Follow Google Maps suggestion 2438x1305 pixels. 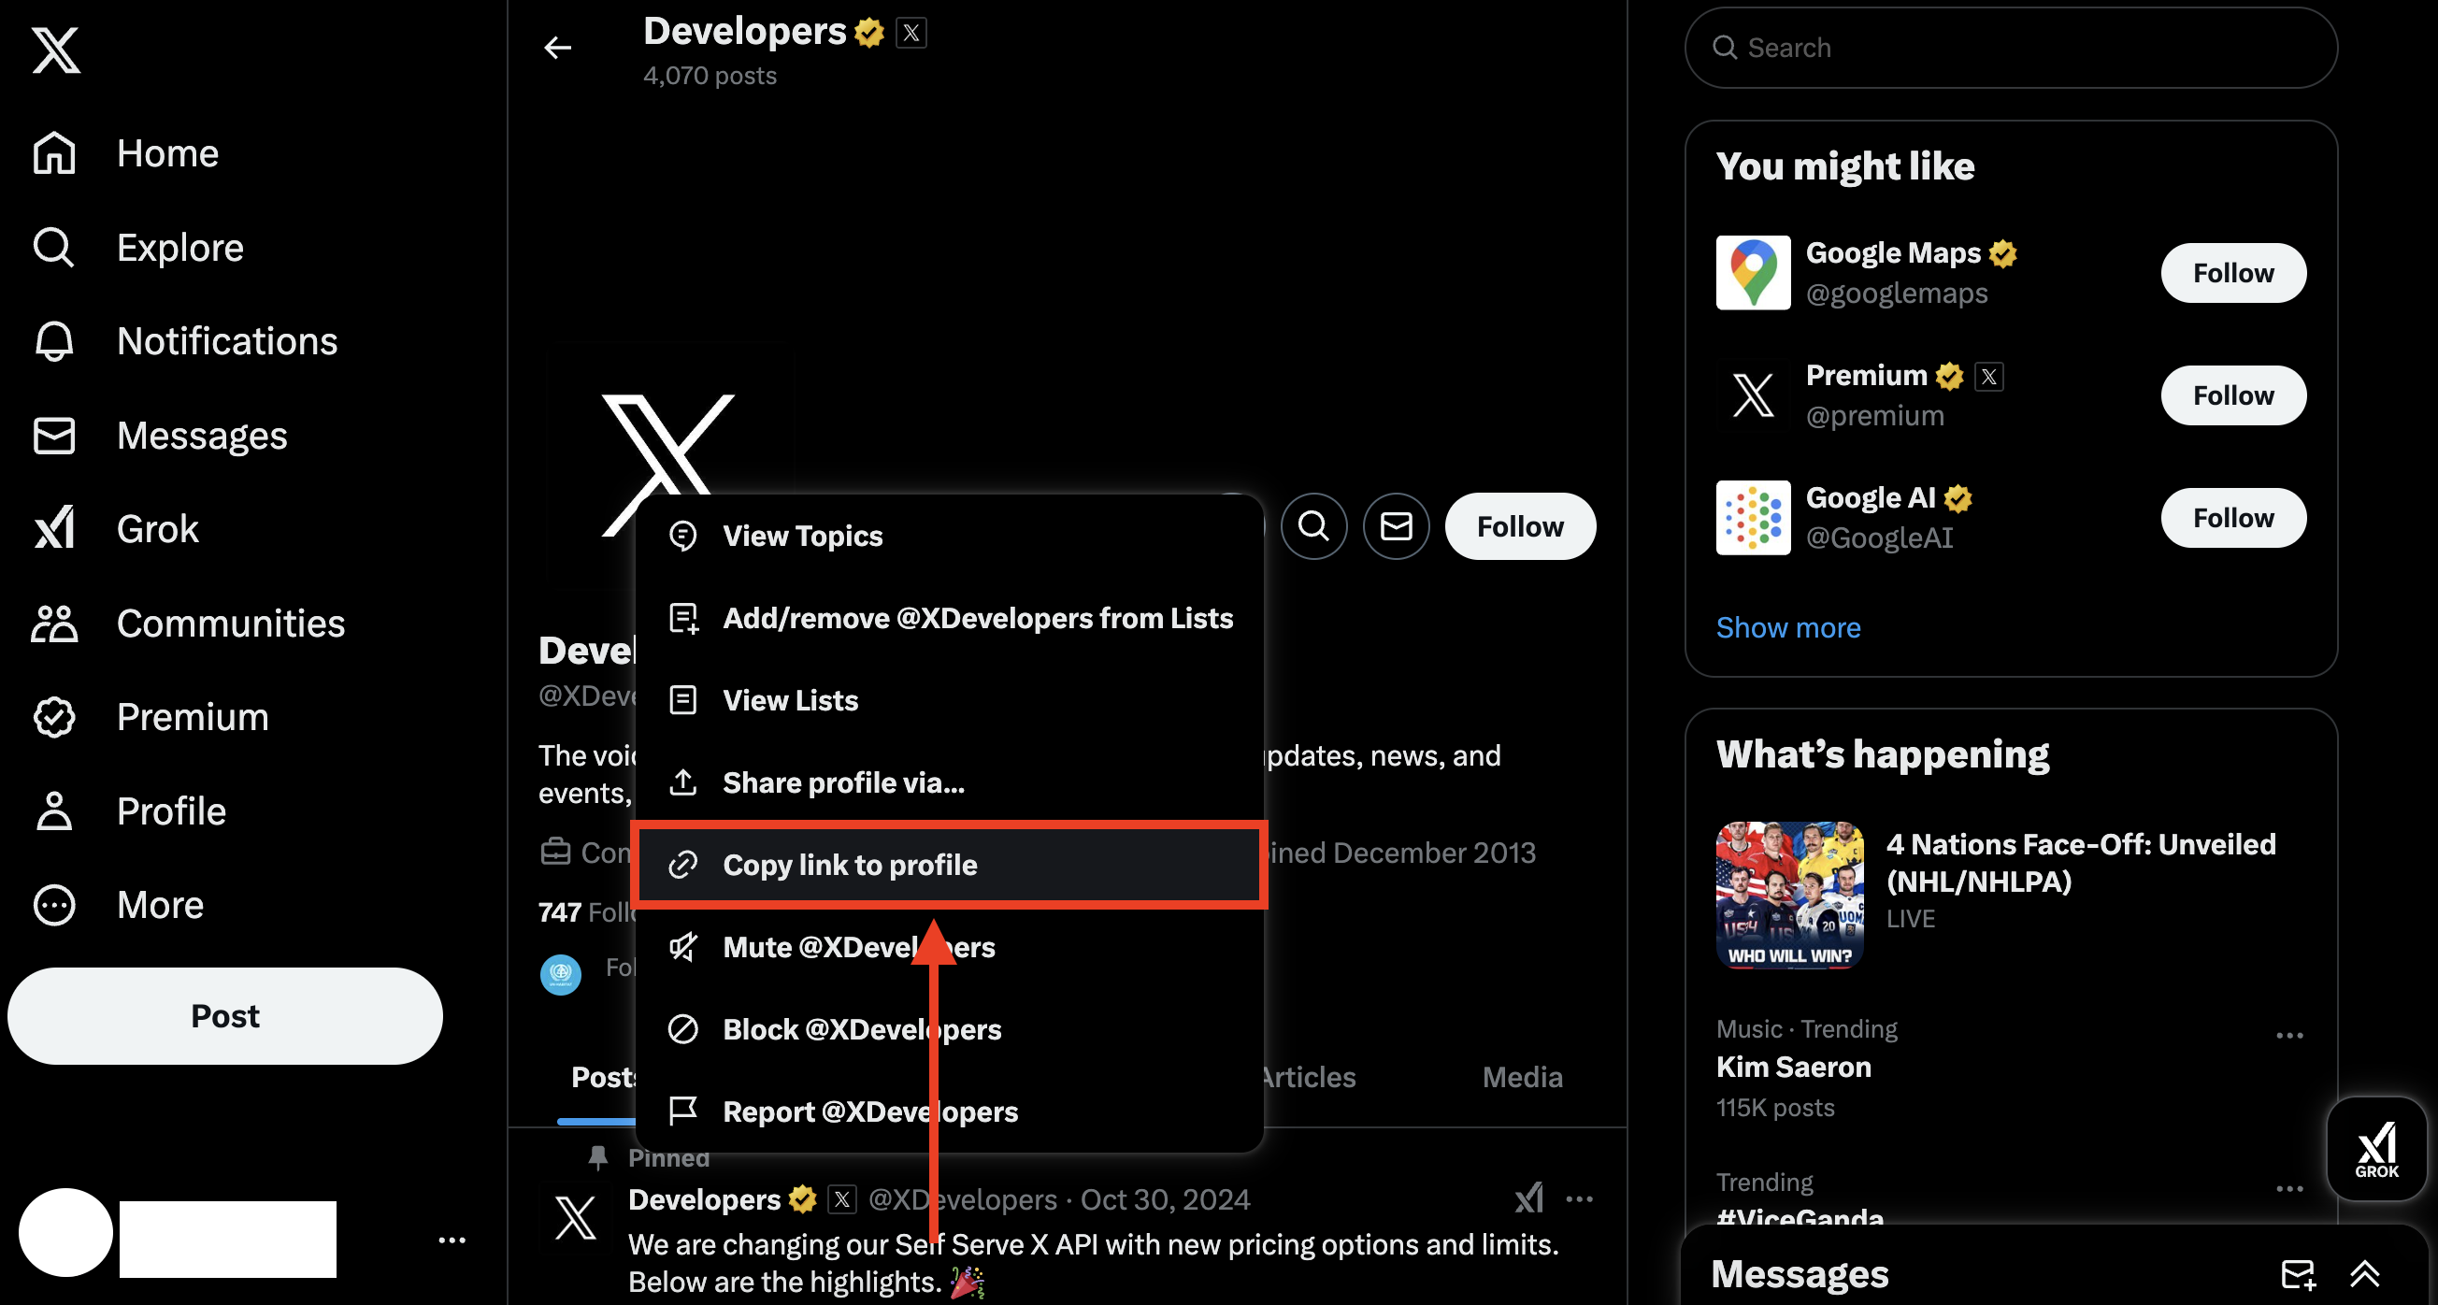pyautogui.click(x=2232, y=274)
